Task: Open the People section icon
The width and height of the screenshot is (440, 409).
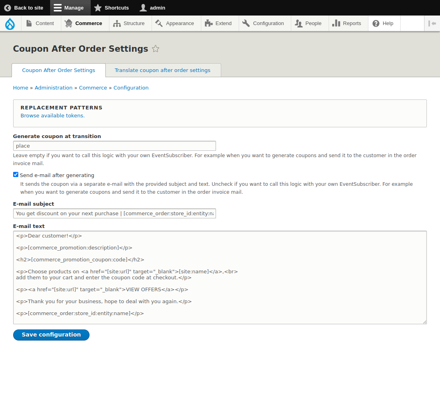Action: pyautogui.click(x=298, y=23)
